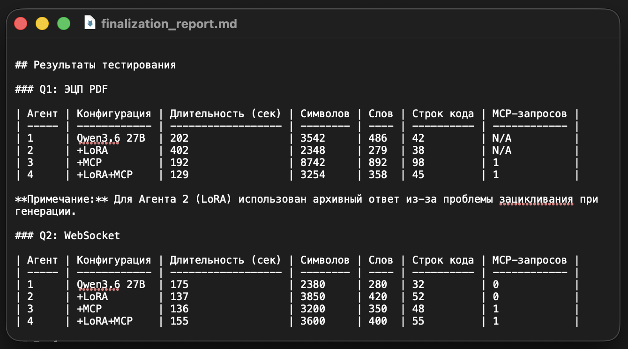
Task: Click the "Длительность (сек)" header in Q1 table
Action: tap(225, 114)
